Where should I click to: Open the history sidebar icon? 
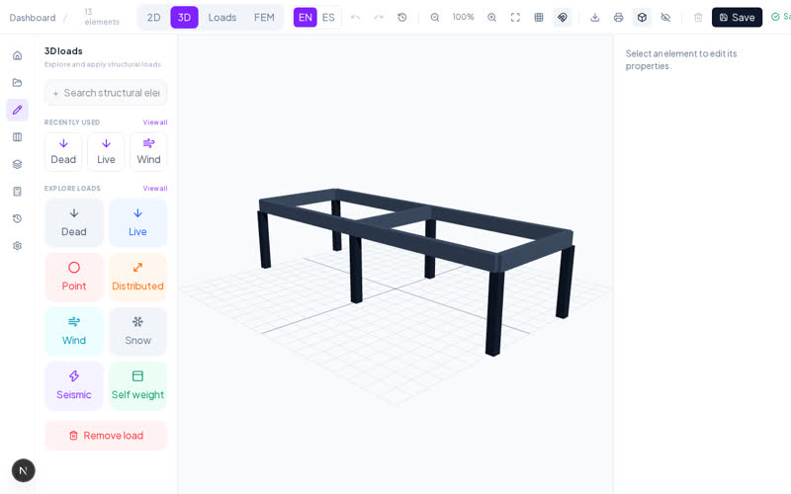click(x=17, y=218)
